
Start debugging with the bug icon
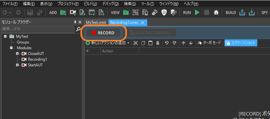pyautogui.click(x=216, y=12)
